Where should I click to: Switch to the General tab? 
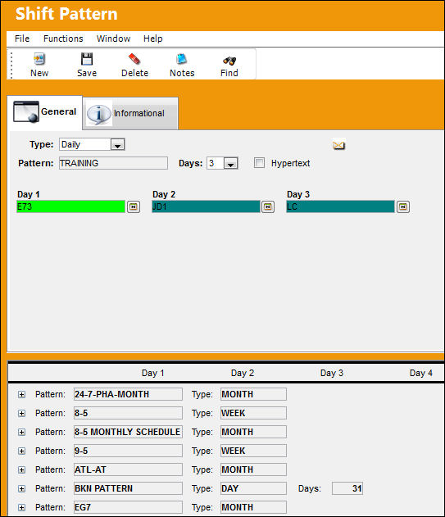(x=45, y=112)
